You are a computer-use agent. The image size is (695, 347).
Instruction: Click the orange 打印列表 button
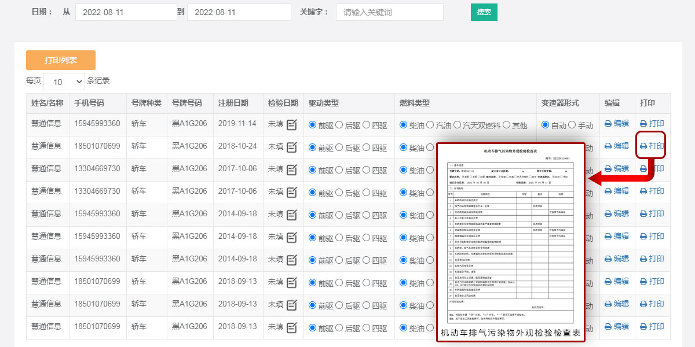point(61,60)
